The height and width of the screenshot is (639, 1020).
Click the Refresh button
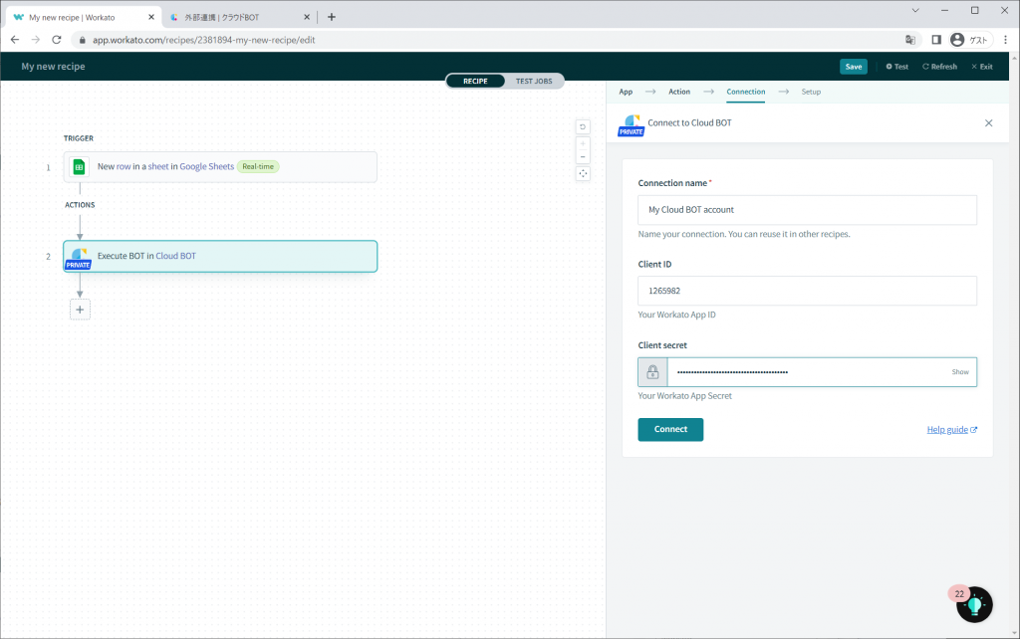click(939, 67)
